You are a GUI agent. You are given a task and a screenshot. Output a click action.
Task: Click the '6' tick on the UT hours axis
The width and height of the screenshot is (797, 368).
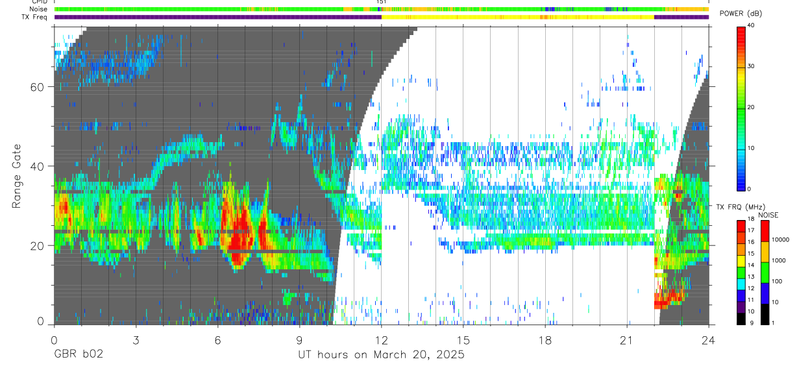coord(217,340)
